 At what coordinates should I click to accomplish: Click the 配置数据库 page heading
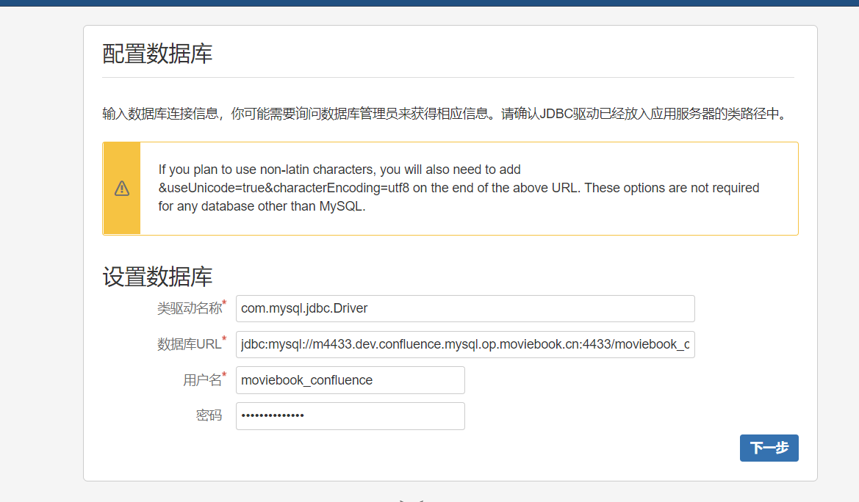point(157,54)
